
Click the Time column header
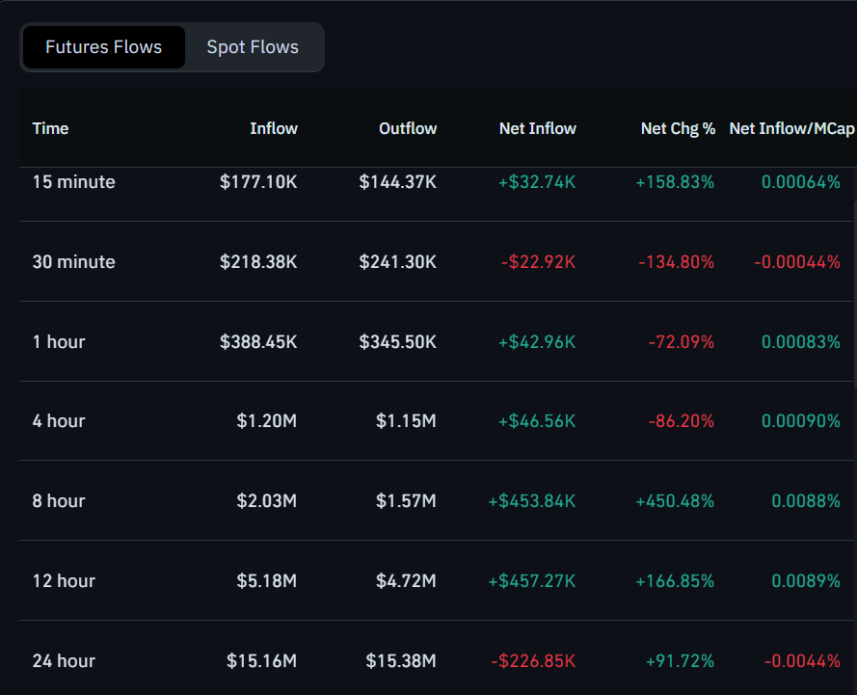point(50,128)
